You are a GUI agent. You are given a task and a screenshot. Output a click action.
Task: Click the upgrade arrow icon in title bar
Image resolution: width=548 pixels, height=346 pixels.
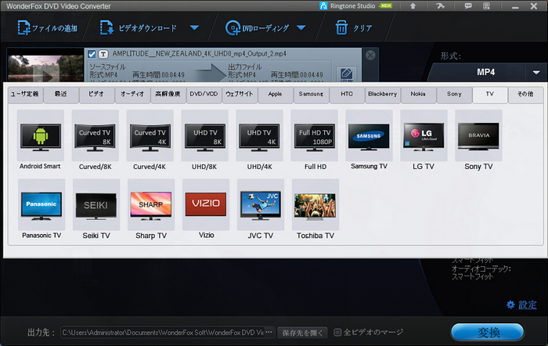[413, 6]
